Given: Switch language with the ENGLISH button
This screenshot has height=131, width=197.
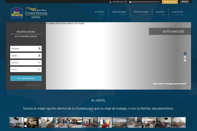Looking at the screenshot, I should pos(185,2).
